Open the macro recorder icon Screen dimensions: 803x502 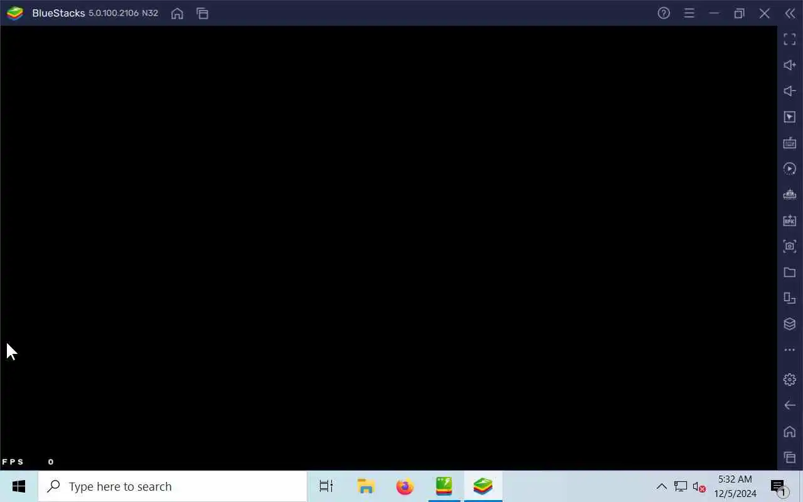click(x=790, y=195)
